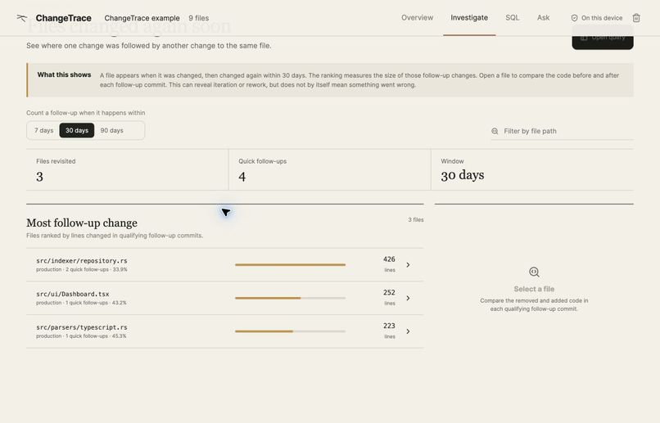Click the trash icon in the header
This screenshot has width=660, height=423.
[636, 18]
